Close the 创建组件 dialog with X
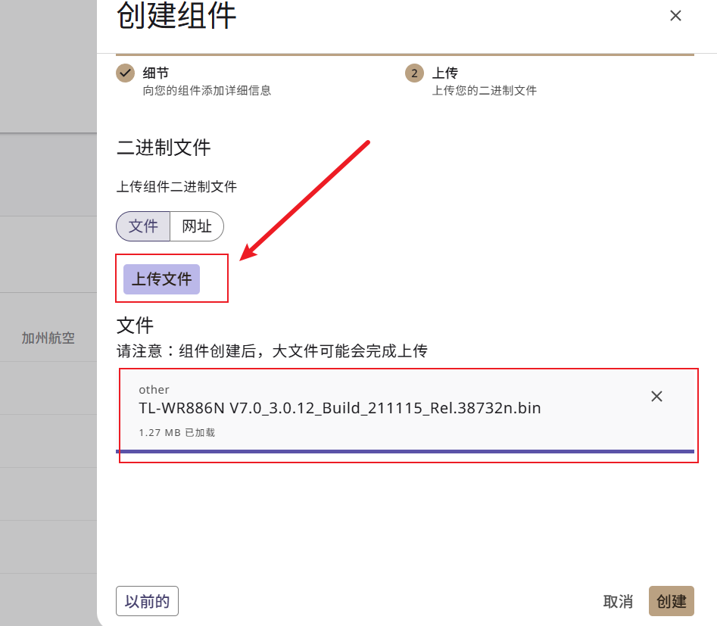This screenshot has width=717, height=626. click(x=675, y=16)
